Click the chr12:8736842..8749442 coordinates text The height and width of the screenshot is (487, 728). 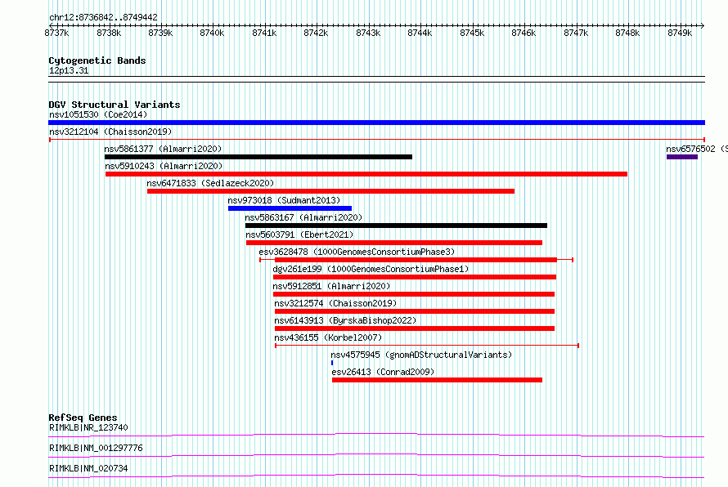coord(103,17)
